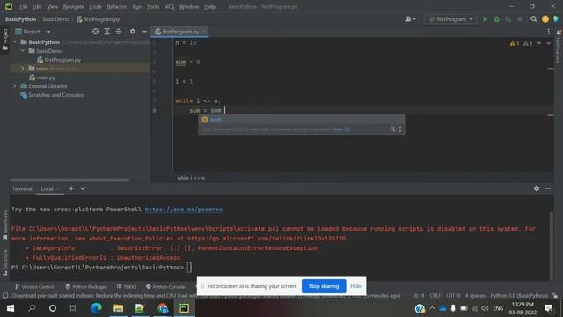The height and width of the screenshot is (317, 563).
Task: Change the UTF-8 file encoding
Action: click(x=453, y=296)
